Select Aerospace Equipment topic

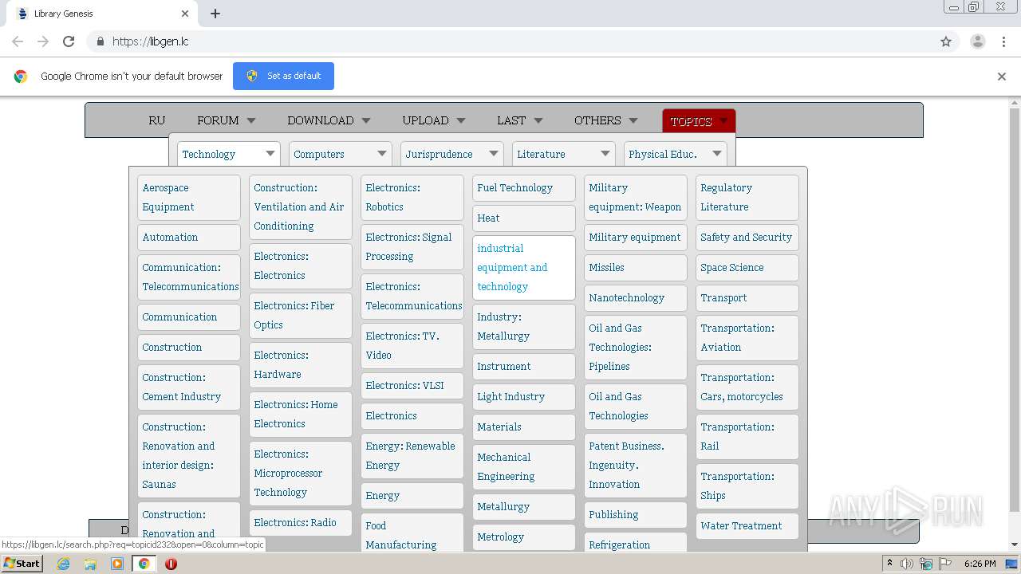click(x=189, y=198)
